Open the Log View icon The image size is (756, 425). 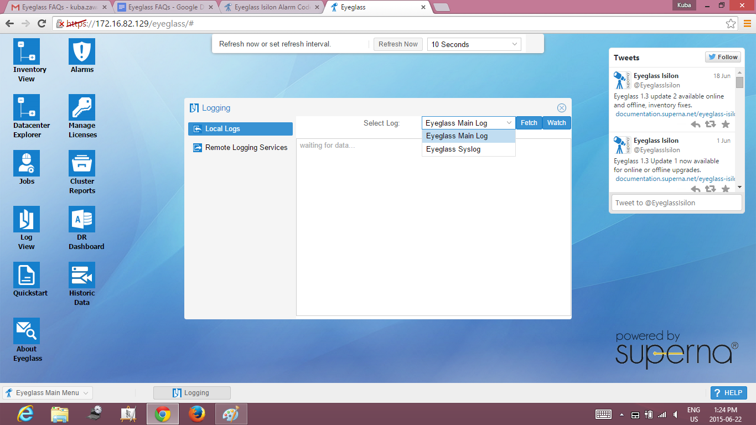[x=27, y=219]
